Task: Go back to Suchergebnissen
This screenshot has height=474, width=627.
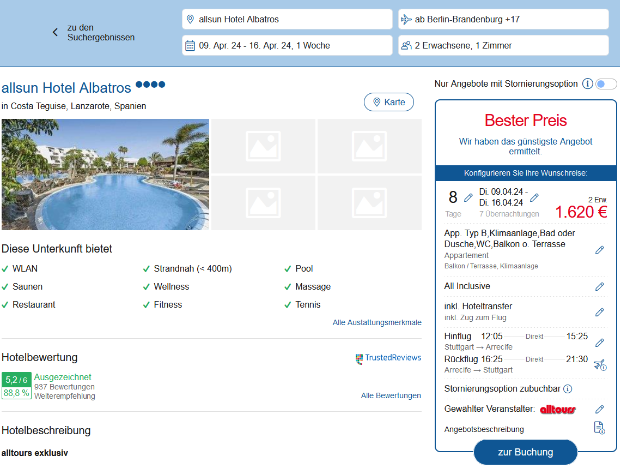Action: (94, 32)
